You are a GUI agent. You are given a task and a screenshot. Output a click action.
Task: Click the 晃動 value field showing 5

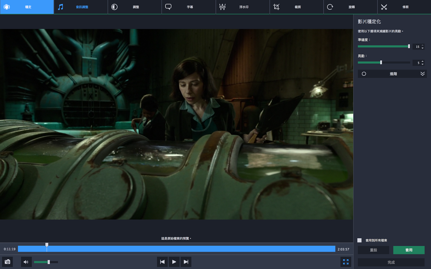click(x=417, y=63)
